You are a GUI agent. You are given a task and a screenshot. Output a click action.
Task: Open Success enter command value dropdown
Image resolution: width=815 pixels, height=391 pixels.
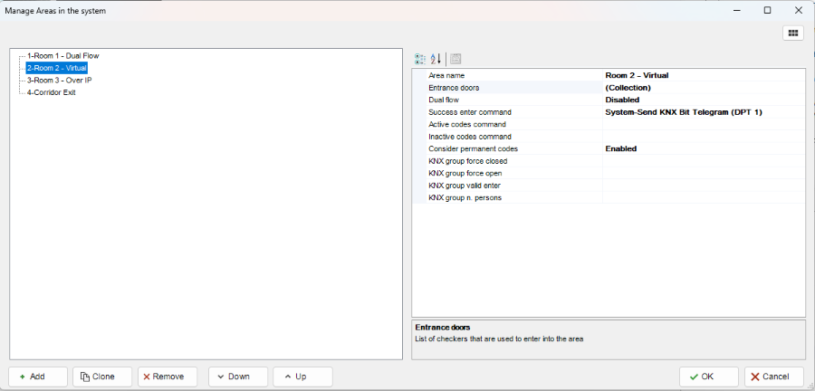[703, 112]
